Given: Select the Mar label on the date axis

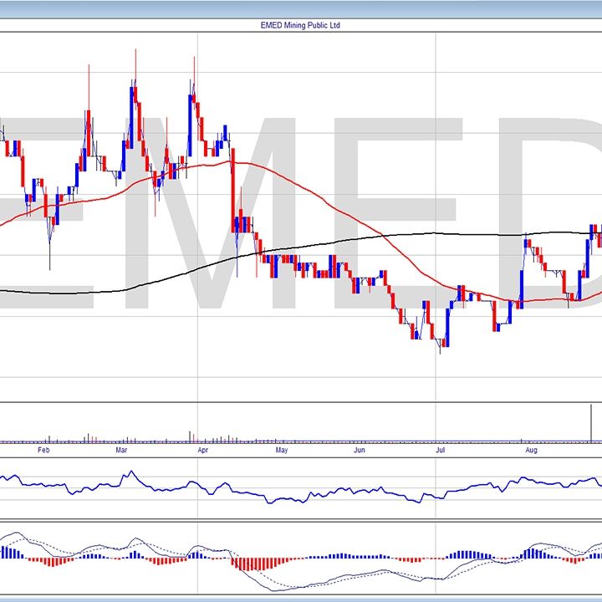Looking at the screenshot, I should 121,450.
